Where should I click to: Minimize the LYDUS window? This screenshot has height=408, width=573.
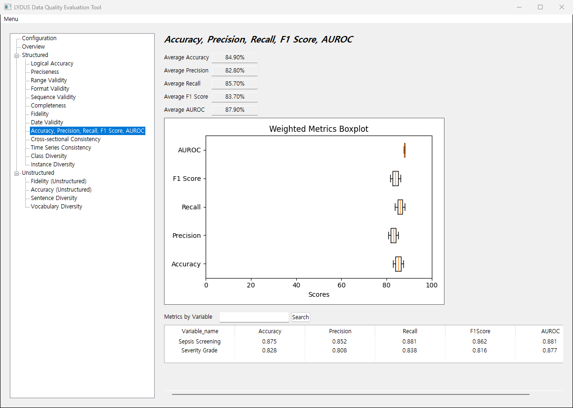tap(519, 7)
